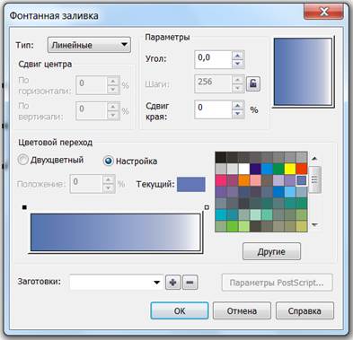Decrease Сдвиг края value with down arrow

pos(238,114)
